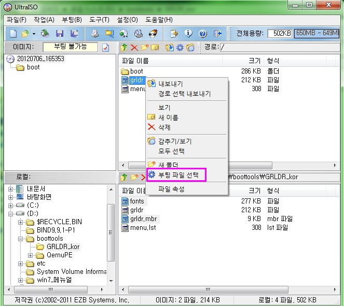The width and height of the screenshot is (344, 306).
Task: Click the Exit door toolbar icon
Action: point(217,34)
